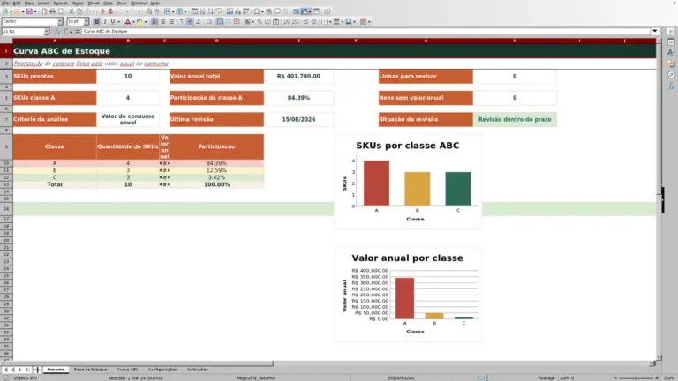Open the sidebar Gallery icon
This screenshot has width=678, height=381.
pos(671,63)
